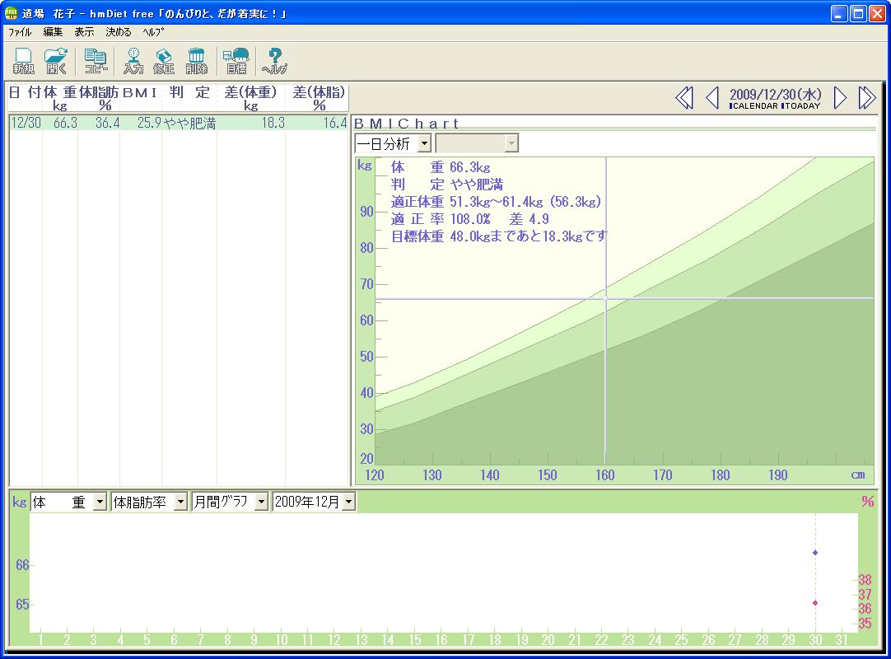Click the 新規 (New) toolbar icon
Image resolution: width=891 pixels, height=659 pixels.
point(23,61)
